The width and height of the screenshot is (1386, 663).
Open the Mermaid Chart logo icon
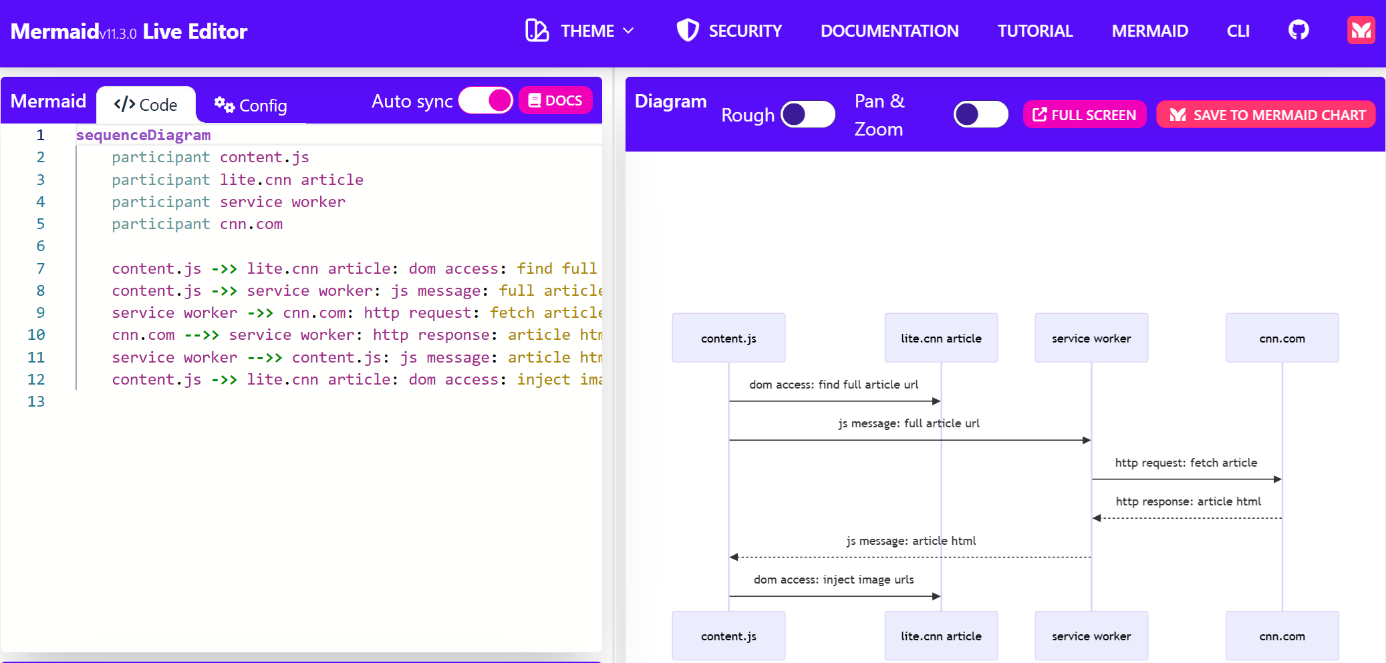tap(1361, 31)
